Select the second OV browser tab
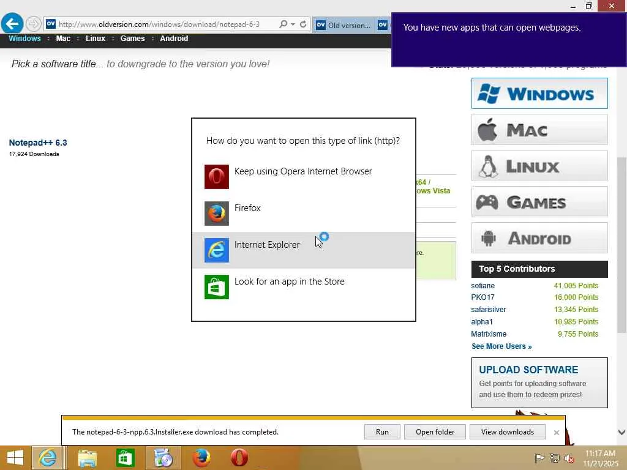Image resolution: width=627 pixels, height=470 pixels. pyautogui.click(x=383, y=25)
